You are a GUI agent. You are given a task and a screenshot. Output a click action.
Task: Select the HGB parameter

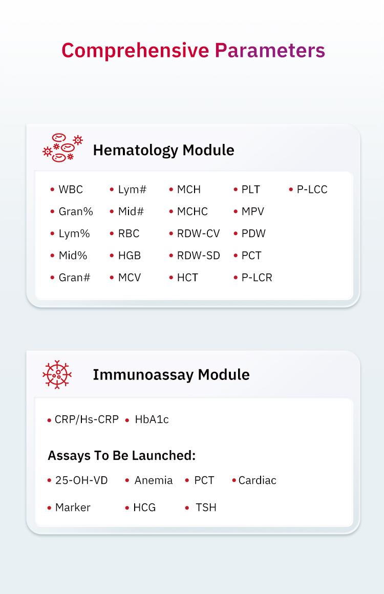point(129,256)
